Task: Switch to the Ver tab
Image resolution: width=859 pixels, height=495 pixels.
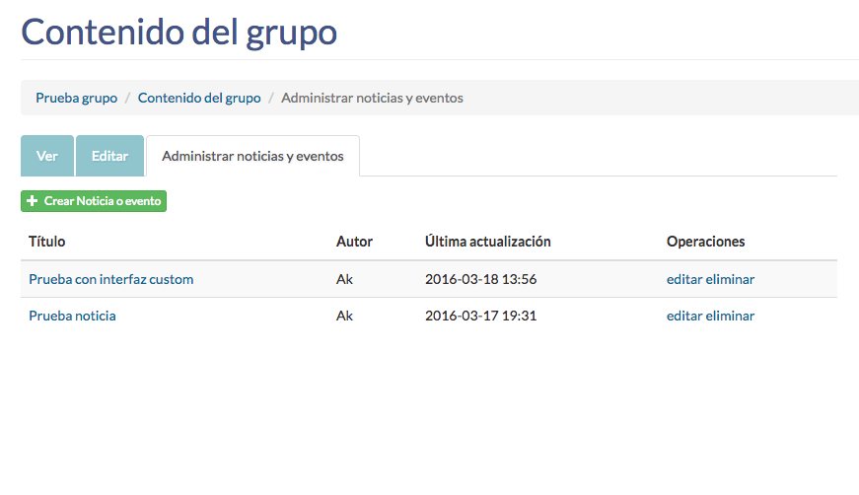Action: [47, 156]
